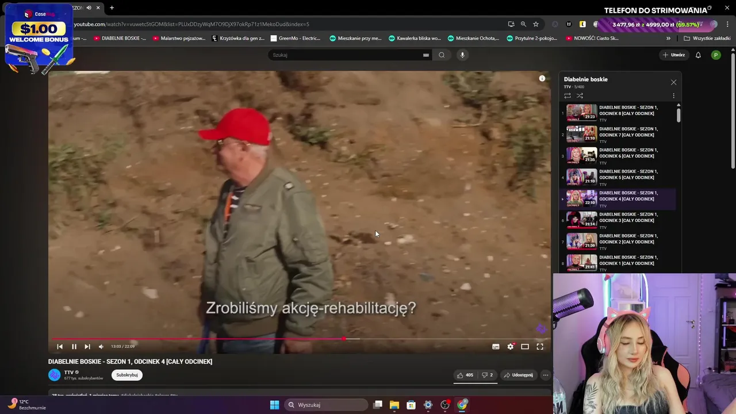Open the zoom magnifier in address bar
The width and height of the screenshot is (736, 414).
pyautogui.click(x=523, y=24)
